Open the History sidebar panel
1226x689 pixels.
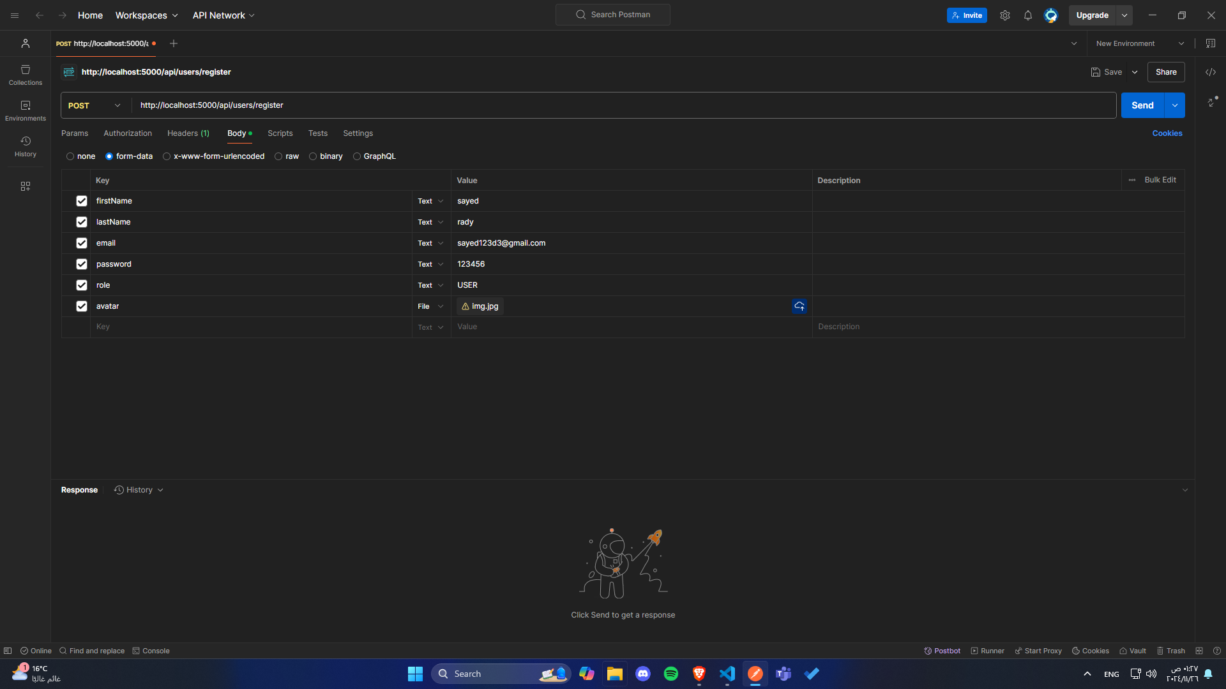point(26,146)
